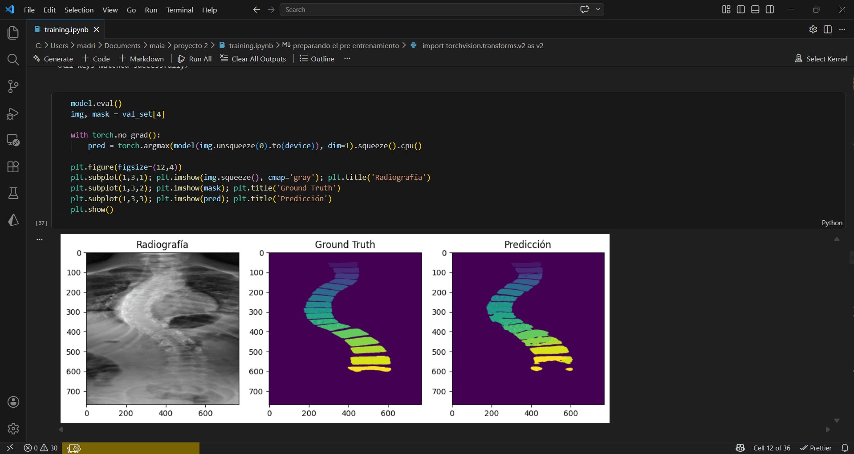Toggle the primary side bar visibility
The image size is (854, 454).
click(740, 9)
